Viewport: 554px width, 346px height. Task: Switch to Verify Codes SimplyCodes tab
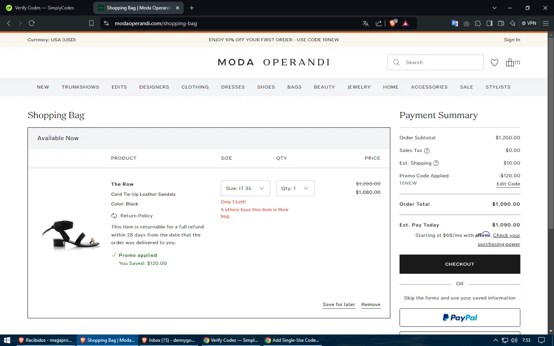coord(44,8)
